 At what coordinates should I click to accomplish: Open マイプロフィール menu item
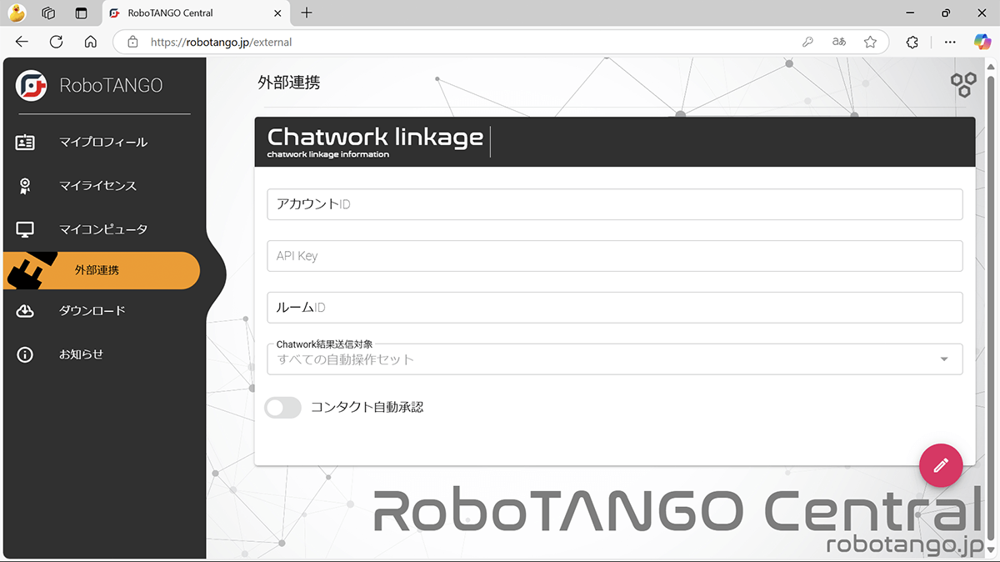click(x=103, y=143)
